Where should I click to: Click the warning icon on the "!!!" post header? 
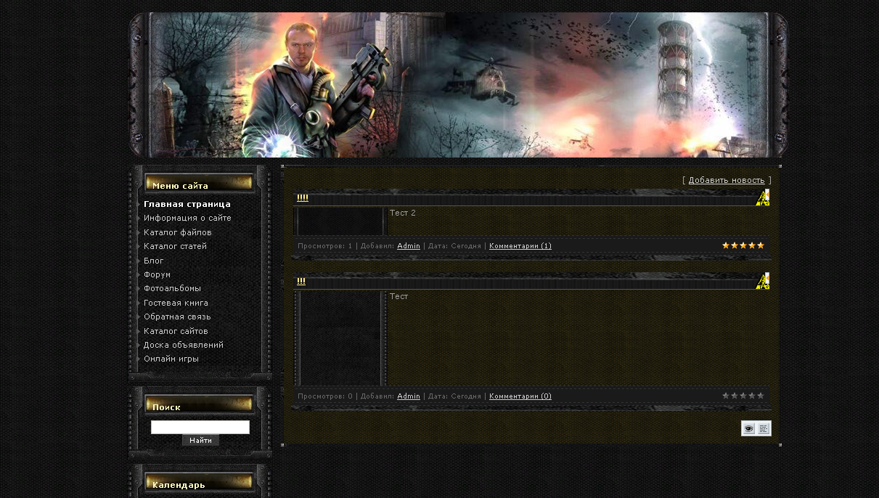click(x=762, y=281)
